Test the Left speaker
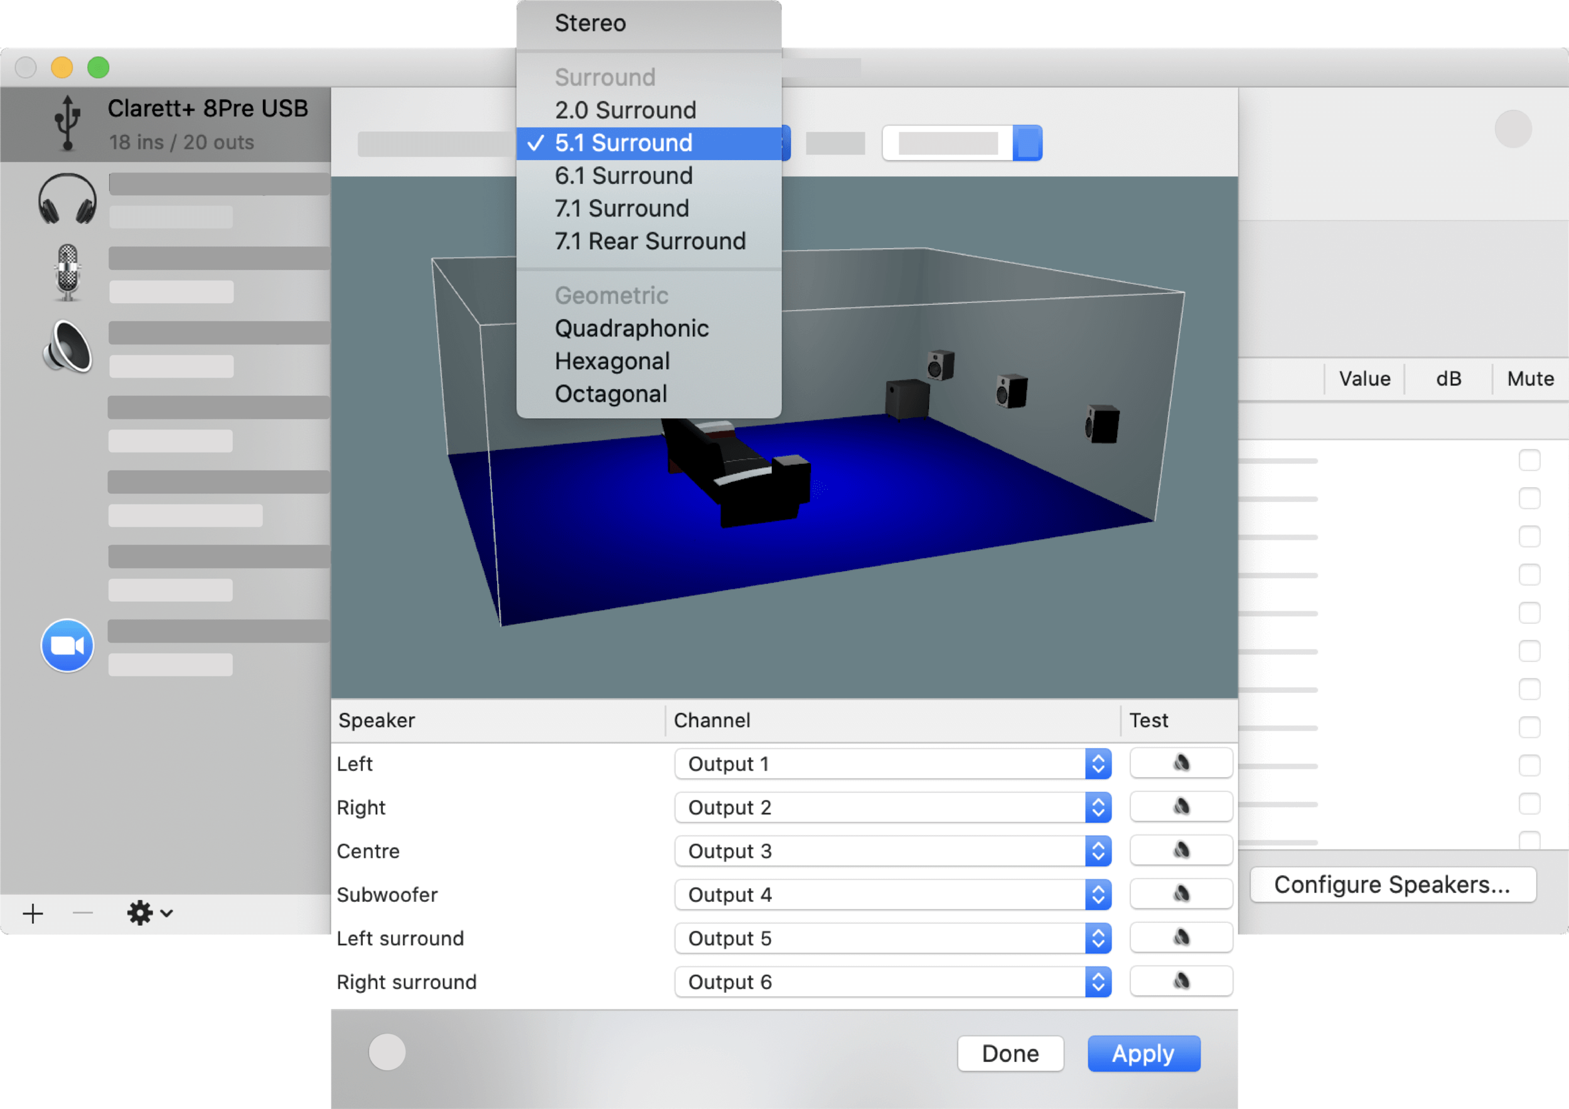This screenshot has height=1109, width=1569. click(x=1181, y=763)
